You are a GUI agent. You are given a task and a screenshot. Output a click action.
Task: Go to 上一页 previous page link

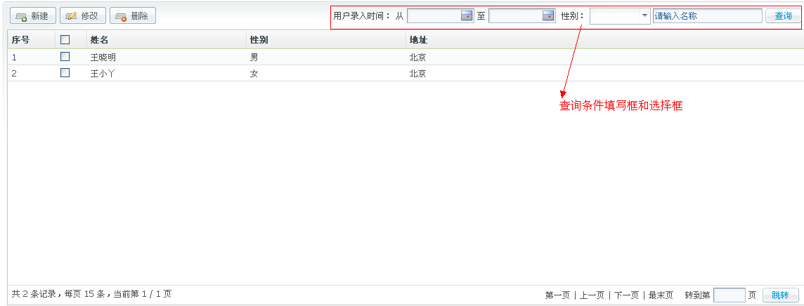[592, 295]
